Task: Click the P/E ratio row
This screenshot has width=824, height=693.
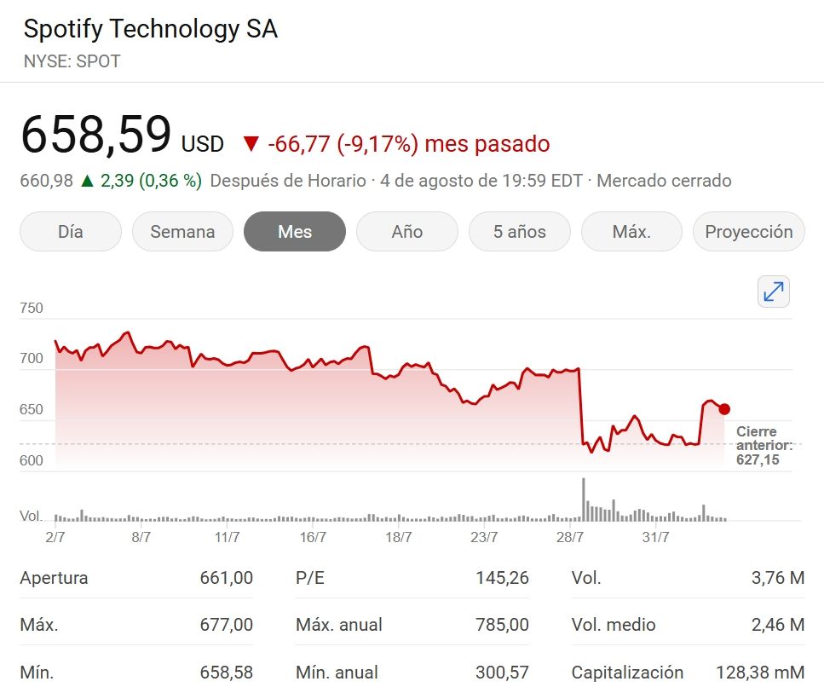Action: tap(412, 578)
